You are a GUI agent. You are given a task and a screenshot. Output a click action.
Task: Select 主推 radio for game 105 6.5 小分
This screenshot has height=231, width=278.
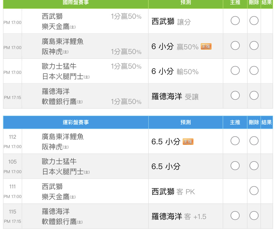[x=235, y=166]
